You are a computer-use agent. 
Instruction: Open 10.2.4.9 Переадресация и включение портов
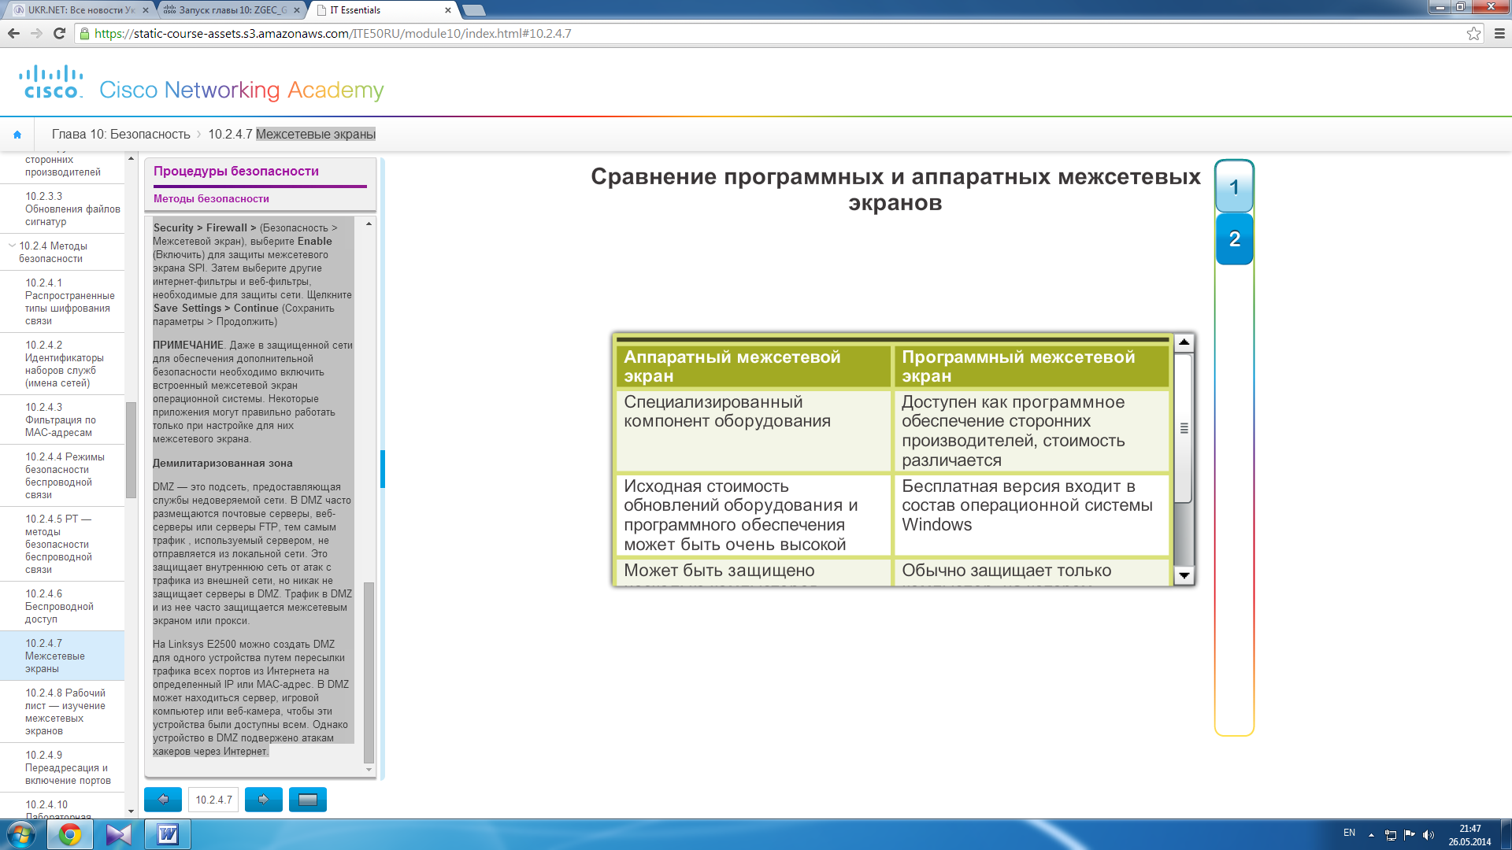pyautogui.click(x=62, y=767)
